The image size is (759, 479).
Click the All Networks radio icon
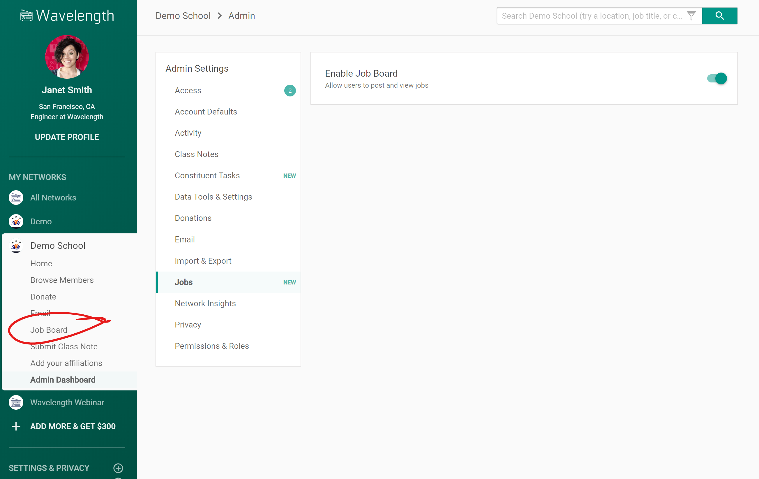coord(16,198)
